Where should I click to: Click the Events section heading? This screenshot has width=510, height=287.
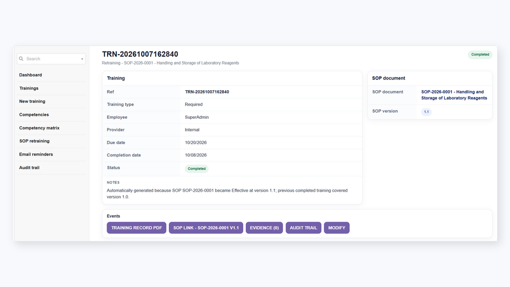(113, 216)
